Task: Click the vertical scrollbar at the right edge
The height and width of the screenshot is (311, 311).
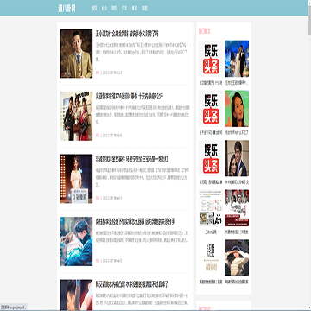Action: (x=309, y=155)
